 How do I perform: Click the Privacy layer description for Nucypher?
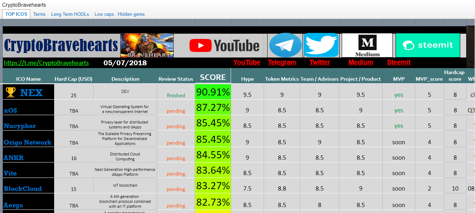pos(124,125)
